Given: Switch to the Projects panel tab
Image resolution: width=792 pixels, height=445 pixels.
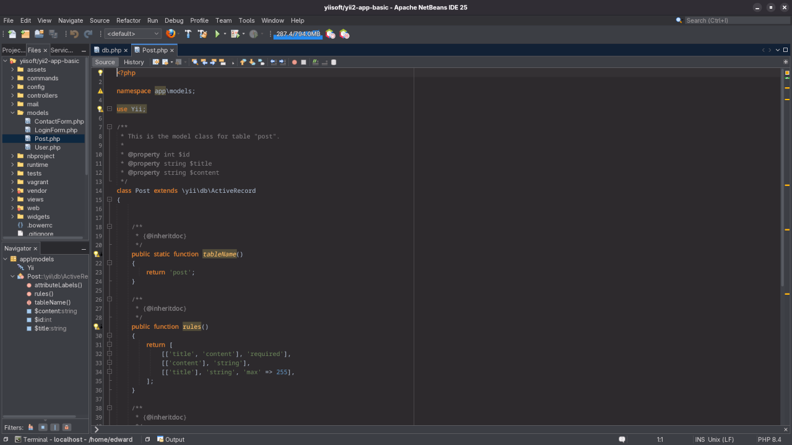Looking at the screenshot, I should 14,50.
